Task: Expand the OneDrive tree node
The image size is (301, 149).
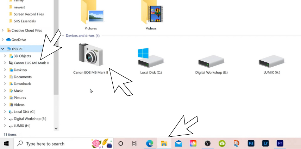Action: [3, 40]
